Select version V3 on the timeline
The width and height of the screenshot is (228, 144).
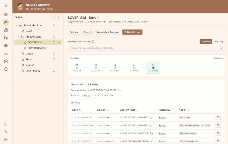(115, 68)
